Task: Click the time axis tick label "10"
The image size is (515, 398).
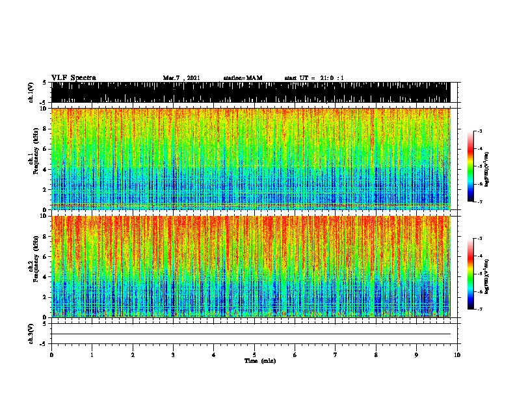Action: 457,355
